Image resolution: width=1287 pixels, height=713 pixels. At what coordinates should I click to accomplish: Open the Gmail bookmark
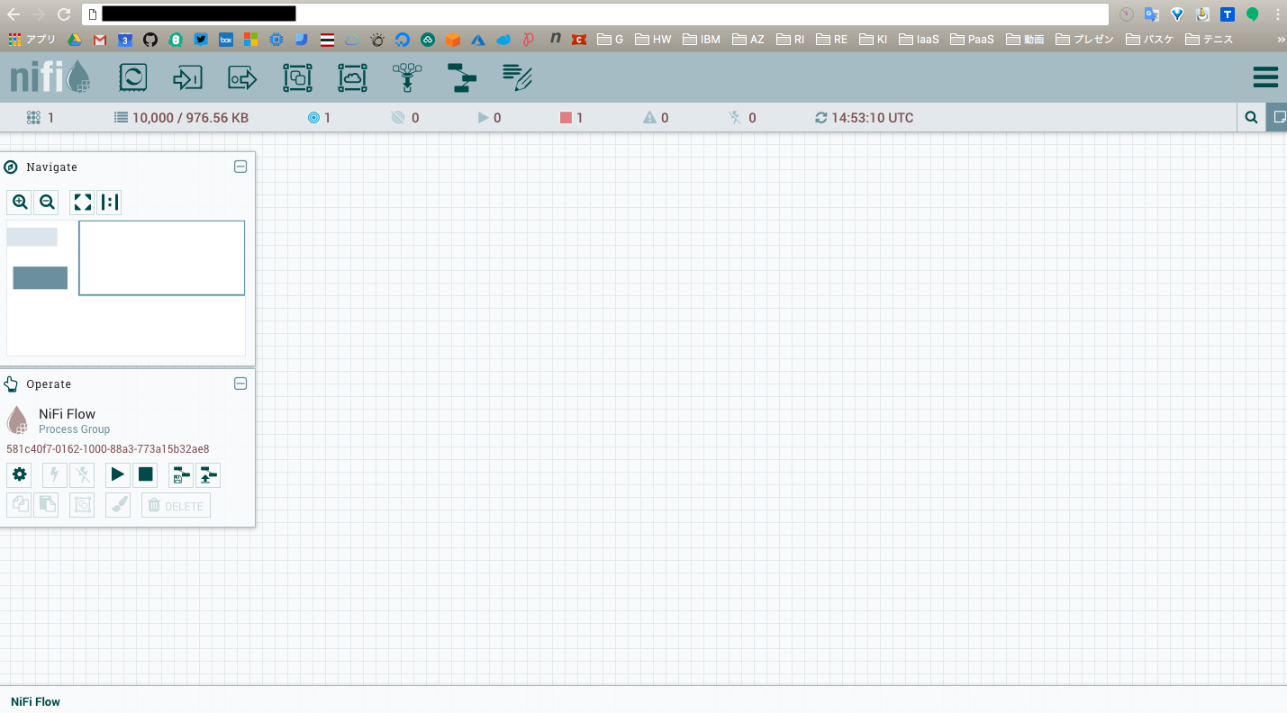(100, 40)
